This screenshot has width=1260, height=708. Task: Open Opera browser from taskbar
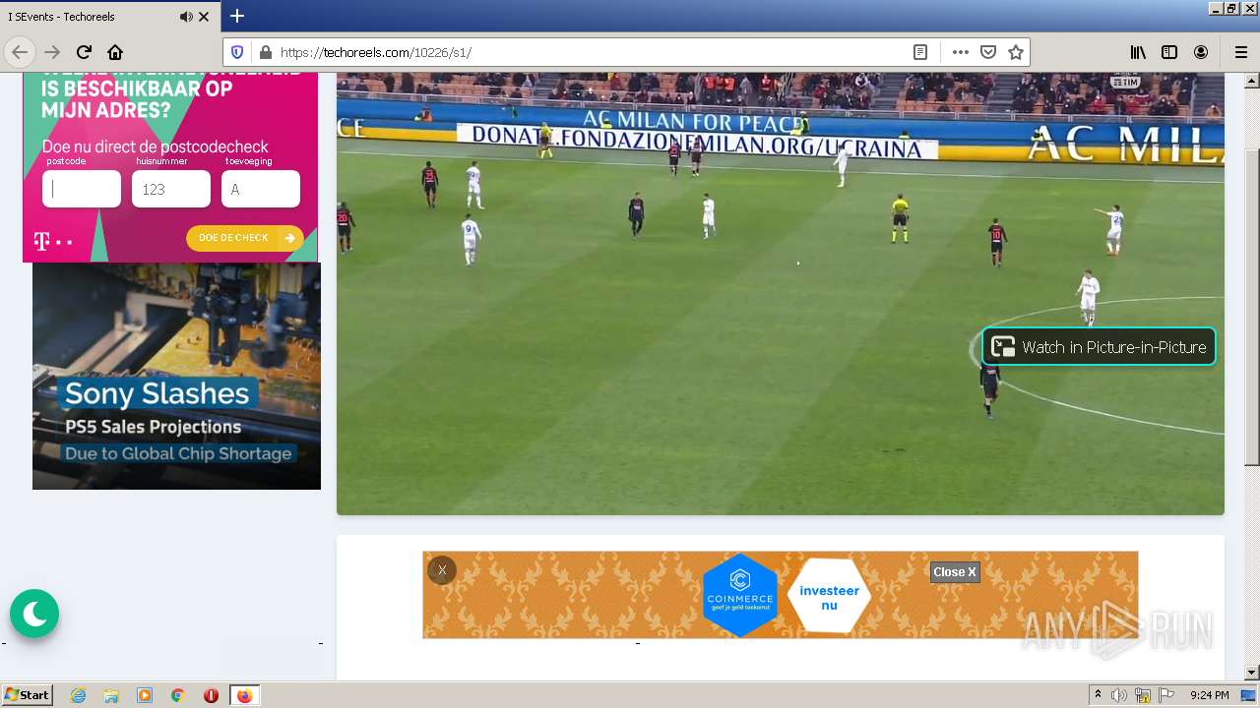[211, 695]
